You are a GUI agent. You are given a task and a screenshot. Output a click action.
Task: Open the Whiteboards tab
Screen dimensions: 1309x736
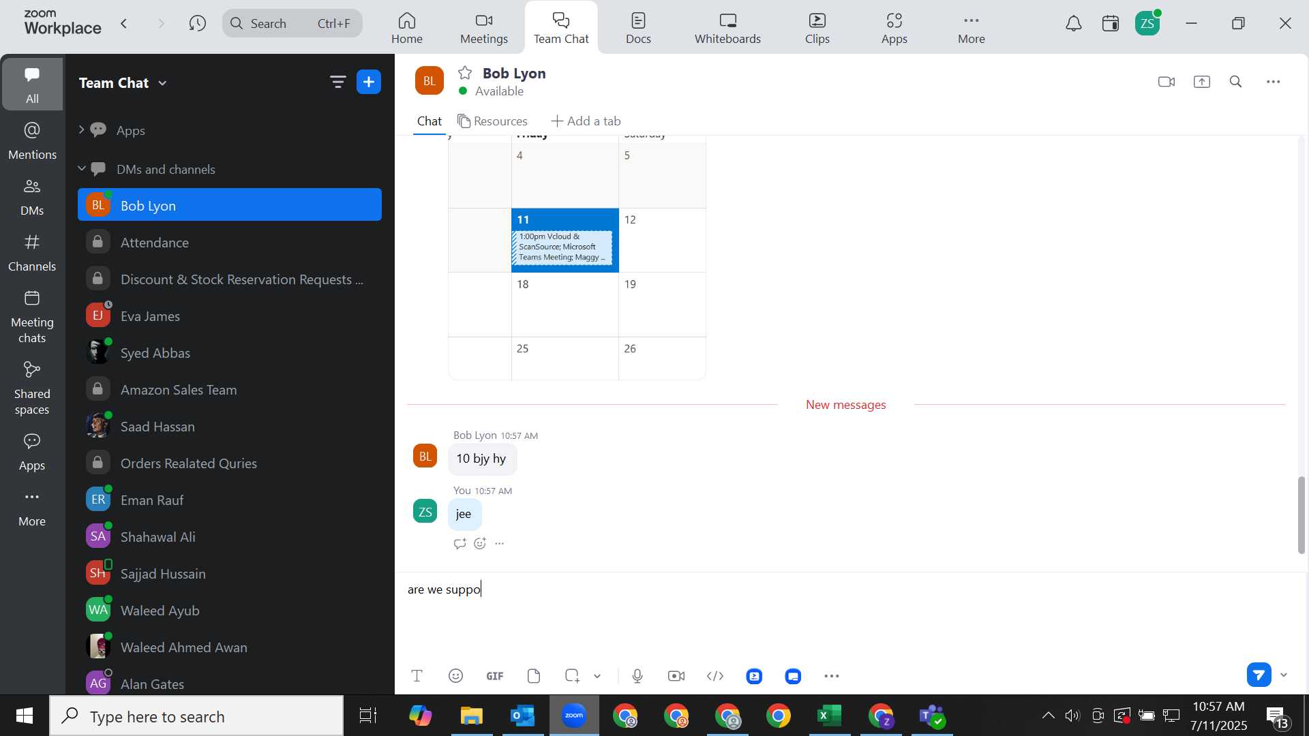click(x=728, y=28)
